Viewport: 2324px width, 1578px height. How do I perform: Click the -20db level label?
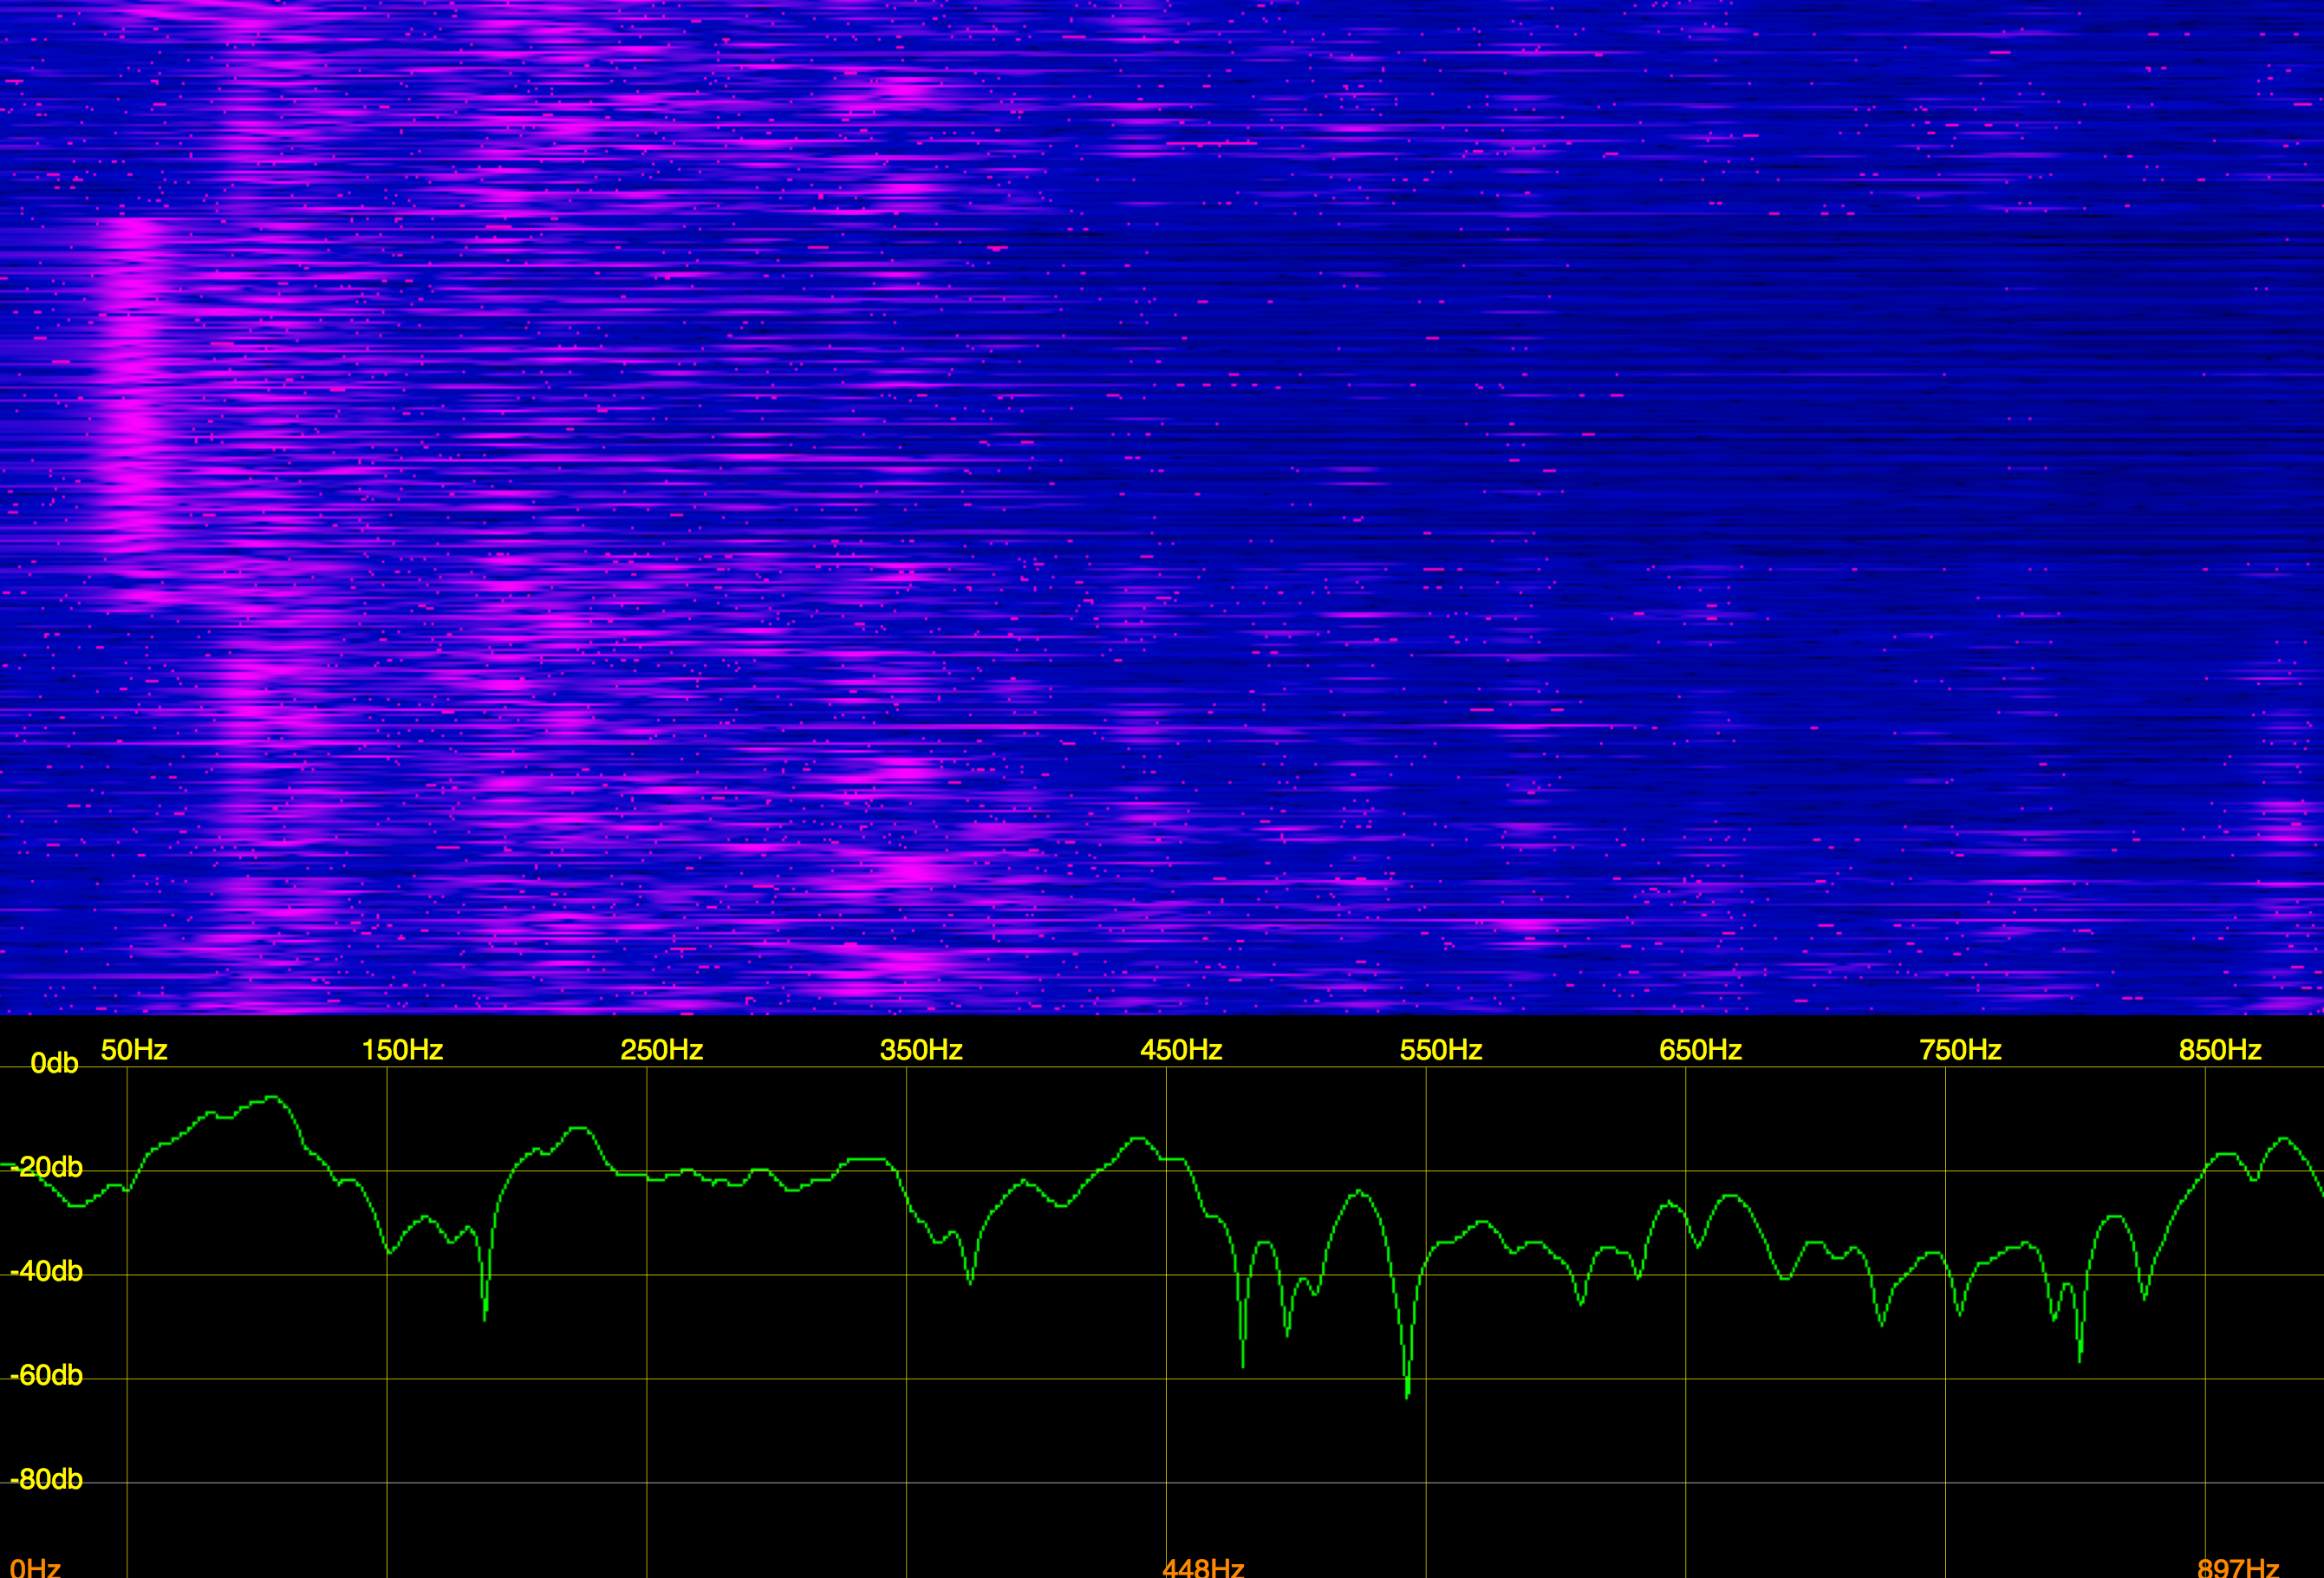(47, 1167)
